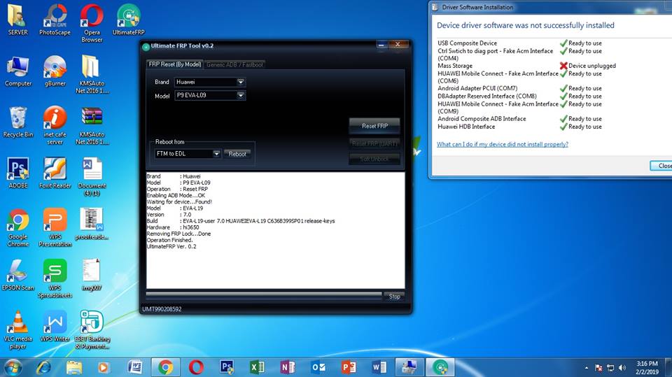
Task: Click Close in Driver Software Installation
Action: tap(661, 165)
